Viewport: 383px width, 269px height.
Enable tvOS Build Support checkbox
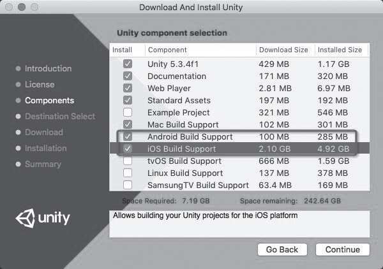(128, 161)
